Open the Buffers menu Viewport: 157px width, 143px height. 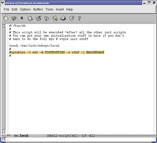pyautogui.click(x=38, y=9)
